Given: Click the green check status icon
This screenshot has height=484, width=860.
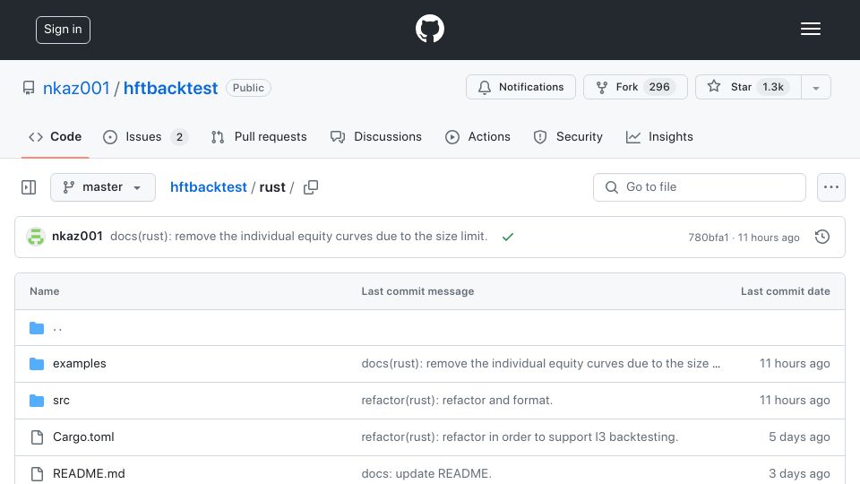Looking at the screenshot, I should [x=508, y=237].
